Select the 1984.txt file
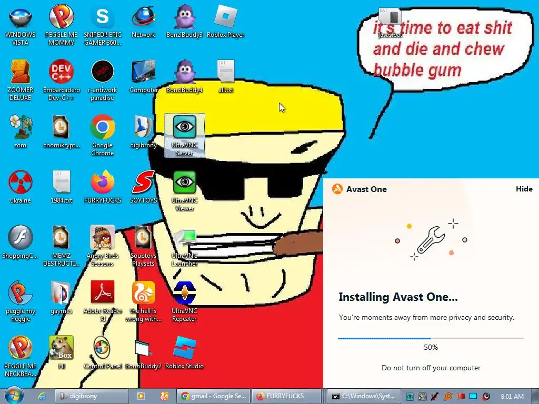The height and width of the screenshot is (404, 539). point(61,187)
